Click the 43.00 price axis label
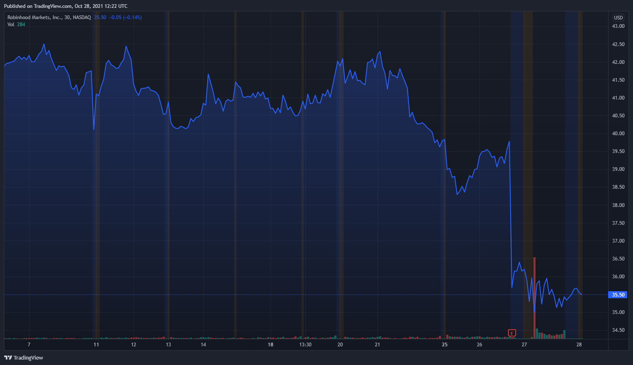The width and height of the screenshot is (633, 365). [618, 26]
